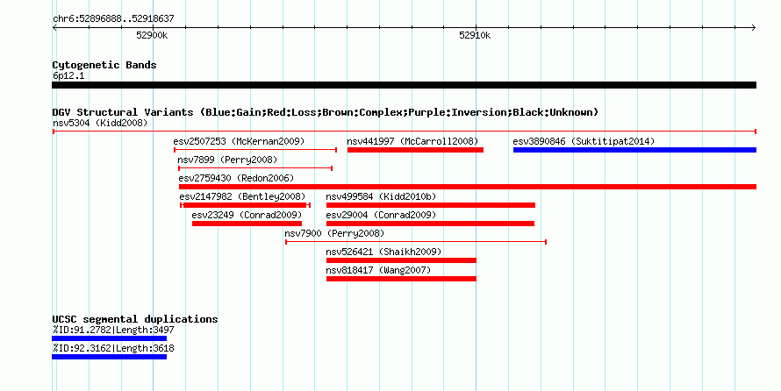Open the esv2759430 (Redon2006) label

(236, 178)
